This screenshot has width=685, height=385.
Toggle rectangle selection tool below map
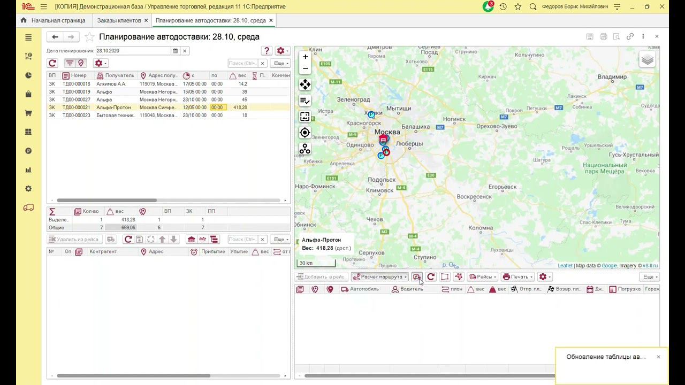(x=444, y=276)
